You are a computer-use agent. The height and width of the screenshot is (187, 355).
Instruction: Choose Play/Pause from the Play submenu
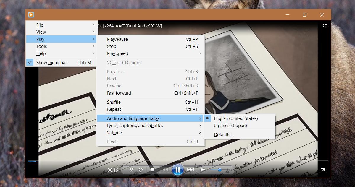point(151,39)
